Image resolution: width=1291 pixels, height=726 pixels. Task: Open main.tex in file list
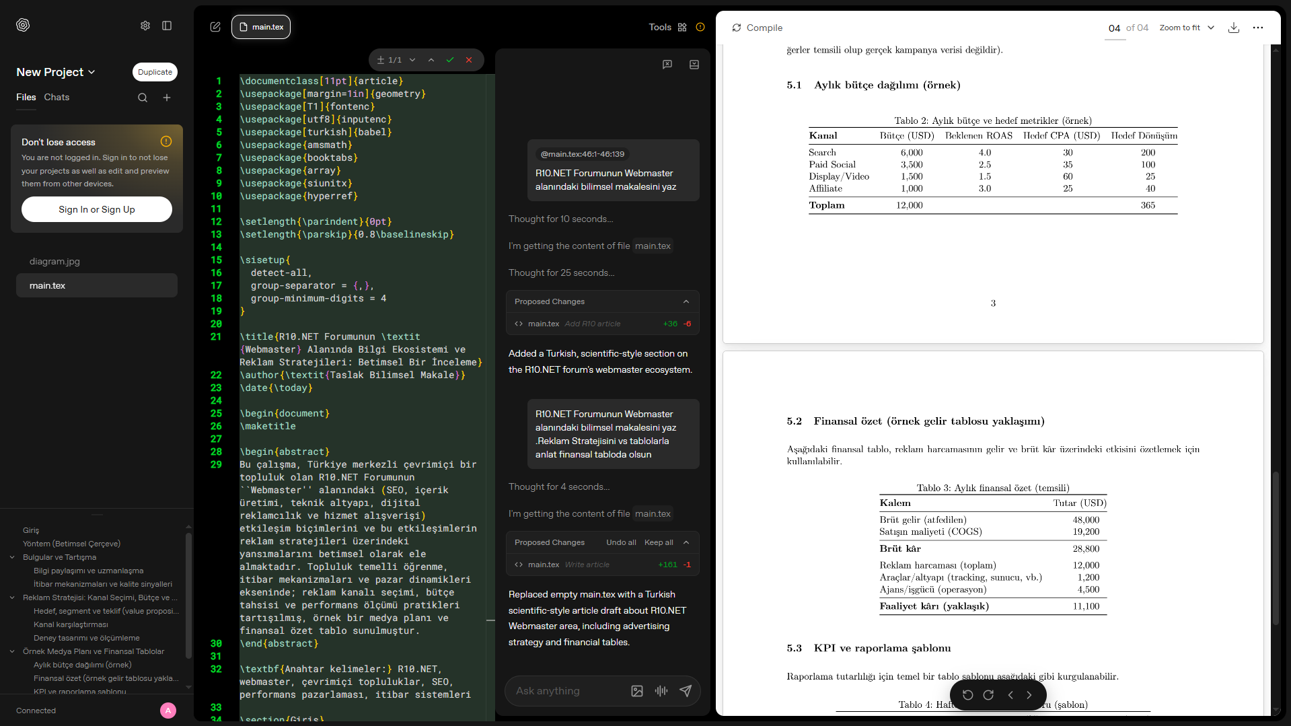pyautogui.click(x=97, y=285)
